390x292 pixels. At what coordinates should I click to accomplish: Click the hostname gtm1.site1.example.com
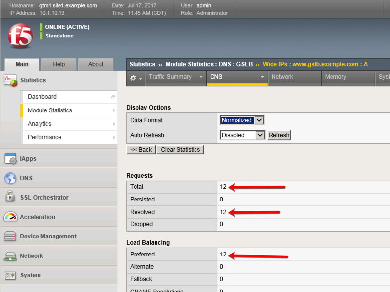tap(68, 6)
